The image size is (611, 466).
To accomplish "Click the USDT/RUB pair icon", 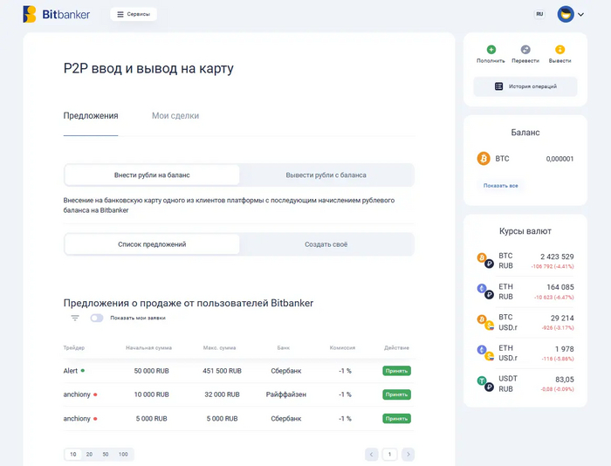I will [484, 384].
